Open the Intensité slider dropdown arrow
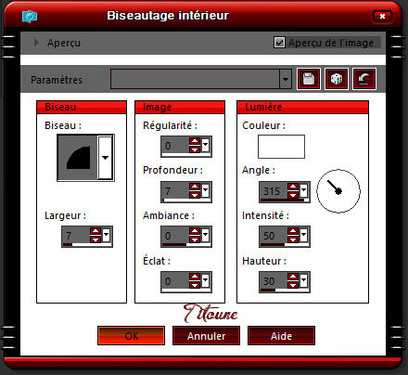The image size is (408, 375). coord(304,236)
